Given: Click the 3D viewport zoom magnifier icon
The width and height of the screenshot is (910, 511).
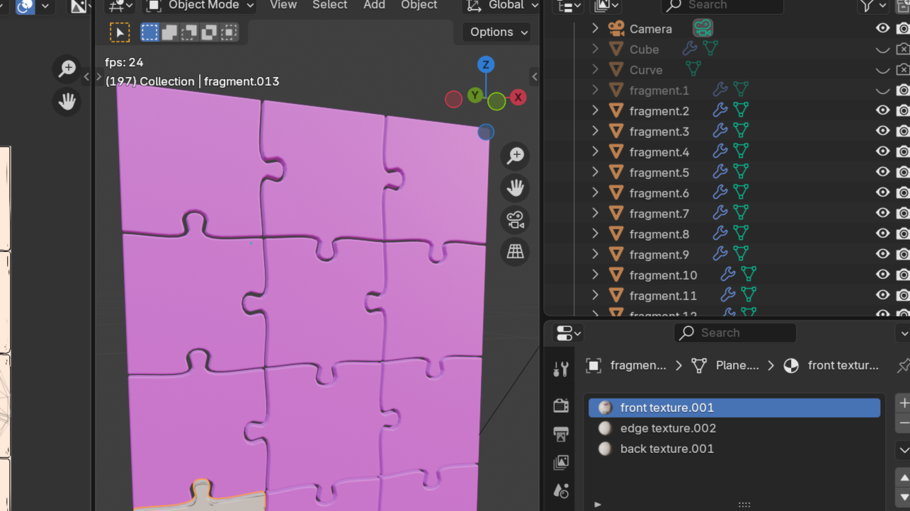Looking at the screenshot, I should [515, 156].
